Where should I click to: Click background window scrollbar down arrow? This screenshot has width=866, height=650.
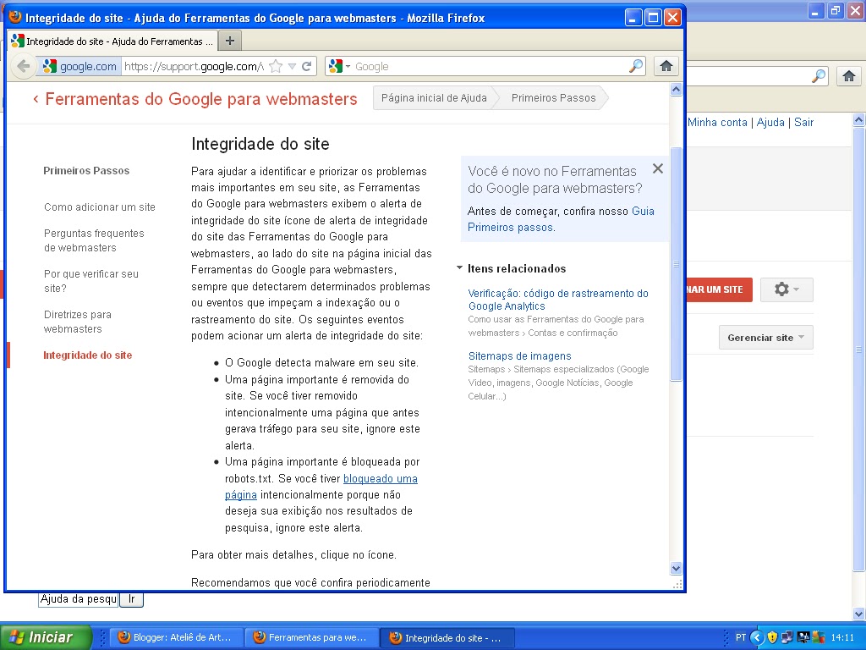tap(859, 614)
